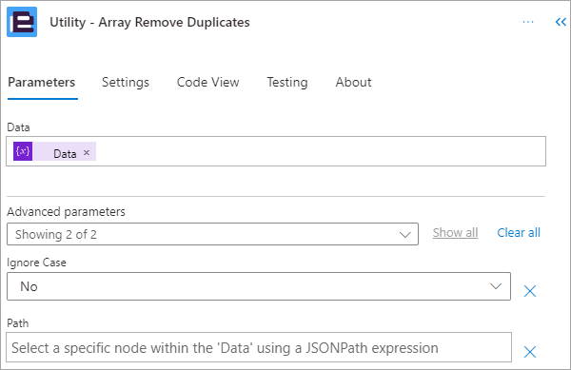
Task: Select the Testing tab
Action: point(287,82)
